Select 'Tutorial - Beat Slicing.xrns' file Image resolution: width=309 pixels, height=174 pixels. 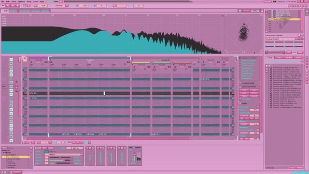pos(283,87)
